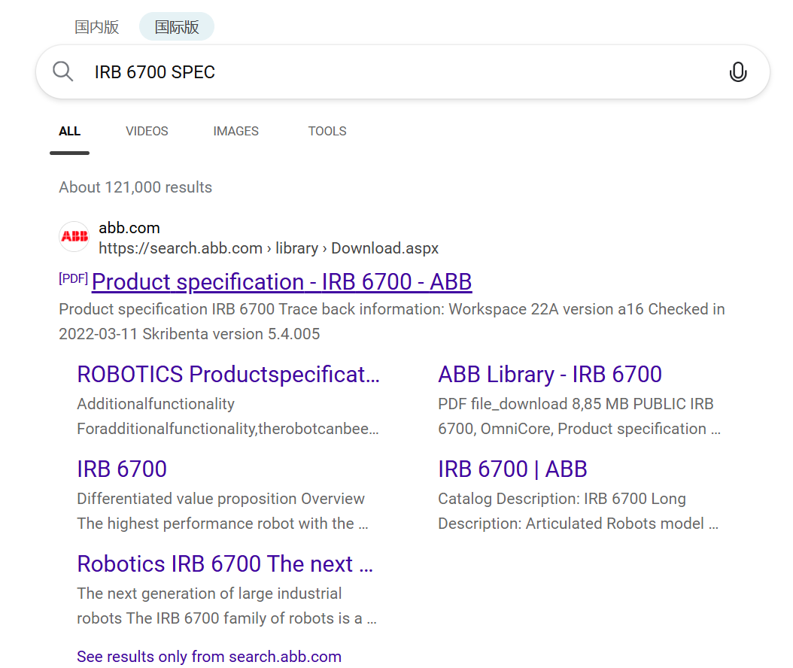See results only from search.abb.com
The width and height of the screenshot is (793, 668).
[209, 657]
